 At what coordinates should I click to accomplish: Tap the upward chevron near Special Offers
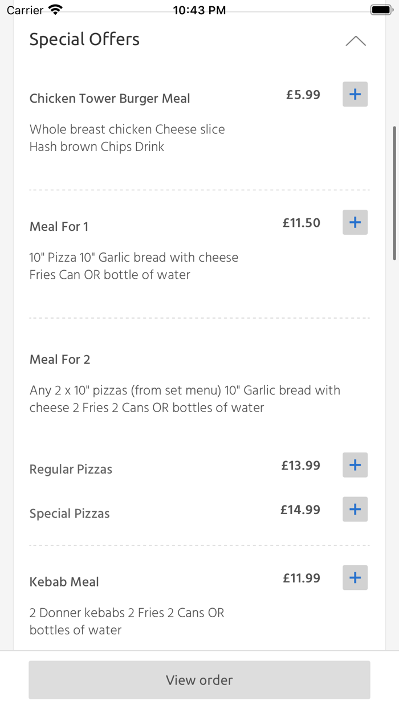(356, 40)
